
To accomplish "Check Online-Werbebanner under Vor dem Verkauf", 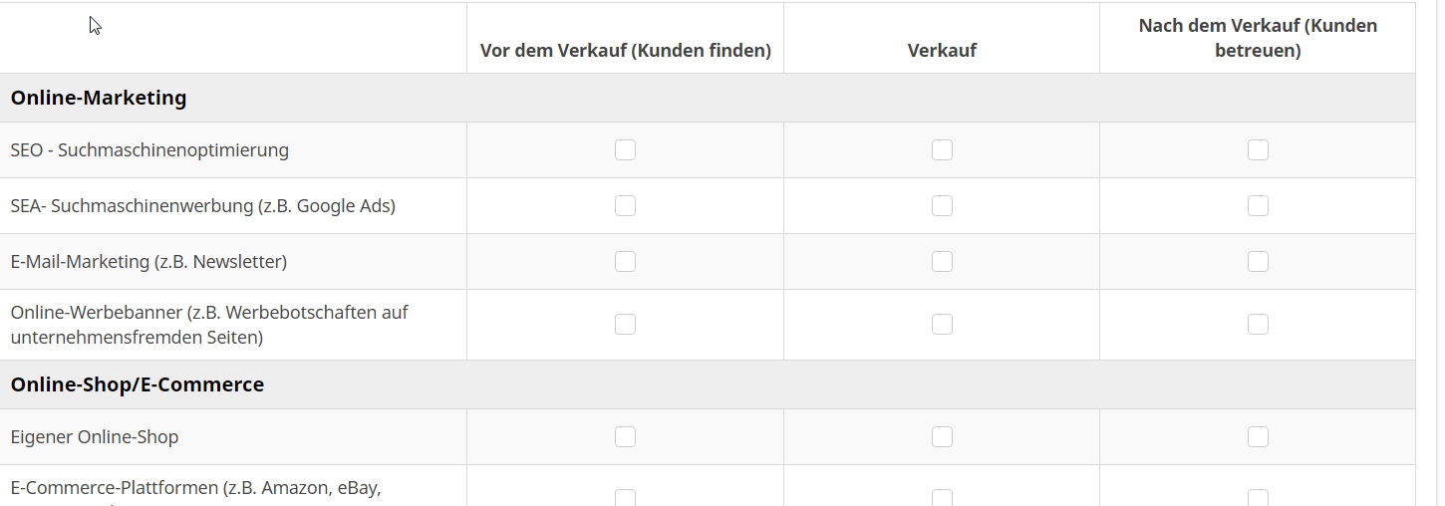I will click(x=625, y=325).
